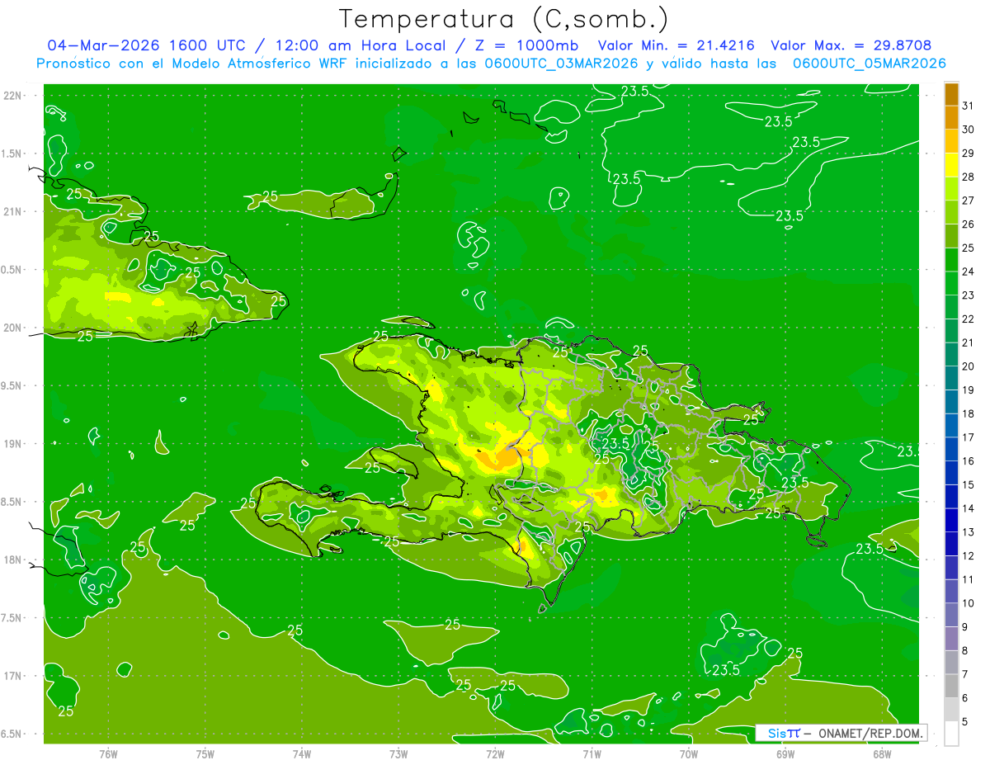990x765 pixels.
Task: Click the "18N" latitude axis label
Action: point(12,560)
